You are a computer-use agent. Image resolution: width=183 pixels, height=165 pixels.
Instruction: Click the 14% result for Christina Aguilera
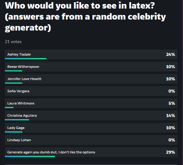click(x=170, y=116)
